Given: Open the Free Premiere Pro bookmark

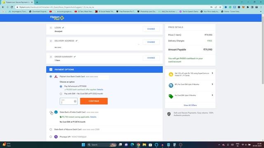Looking at the screenshot, I should pos(125,12).
